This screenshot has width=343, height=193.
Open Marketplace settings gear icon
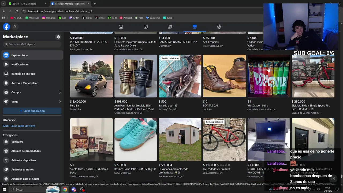[58, 37]
